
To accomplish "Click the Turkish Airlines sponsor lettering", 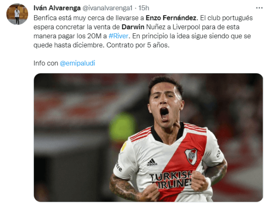I will pyautogui.click(x=171, y=179).
